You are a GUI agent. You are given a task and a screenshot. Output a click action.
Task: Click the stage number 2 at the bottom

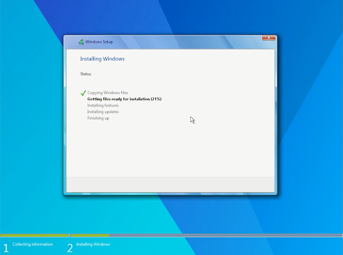tap(70, 248)
